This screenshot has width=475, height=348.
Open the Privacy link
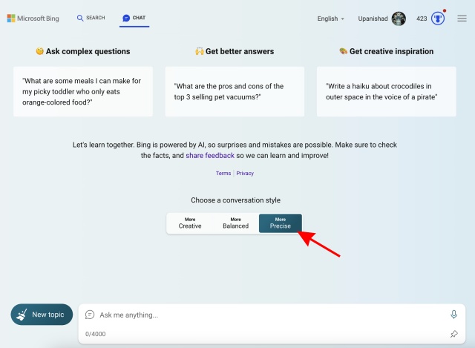245,173
